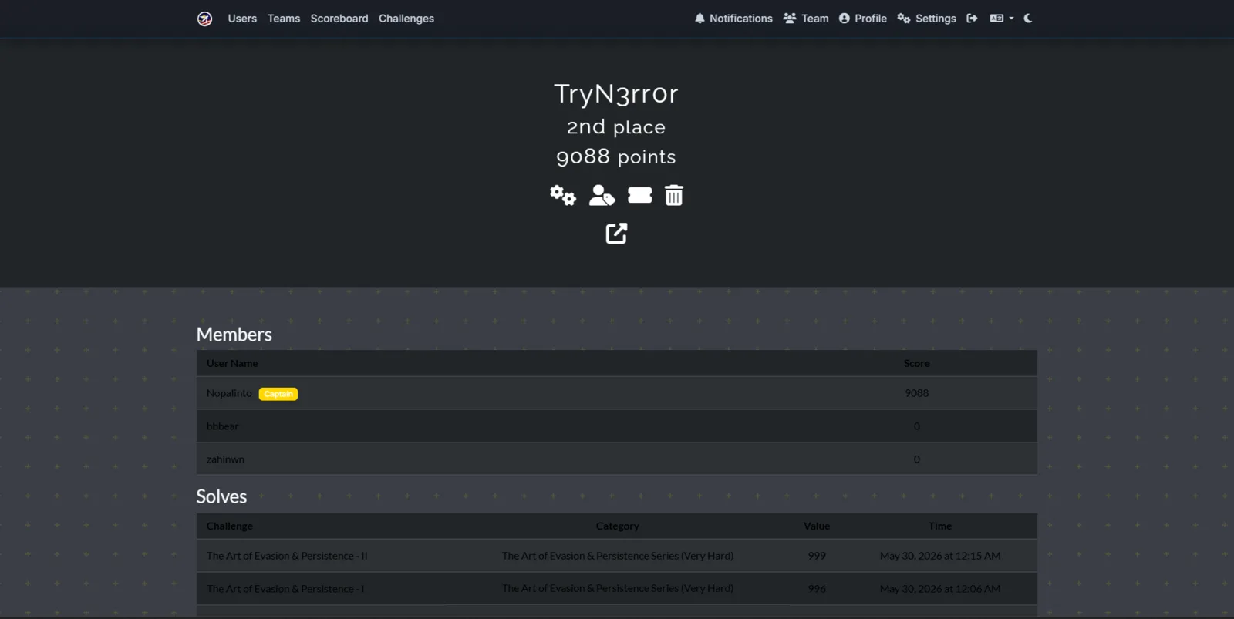Open Settings from the navbar
Viewport: 1234px width, 619px height.
tap(926, 19)
